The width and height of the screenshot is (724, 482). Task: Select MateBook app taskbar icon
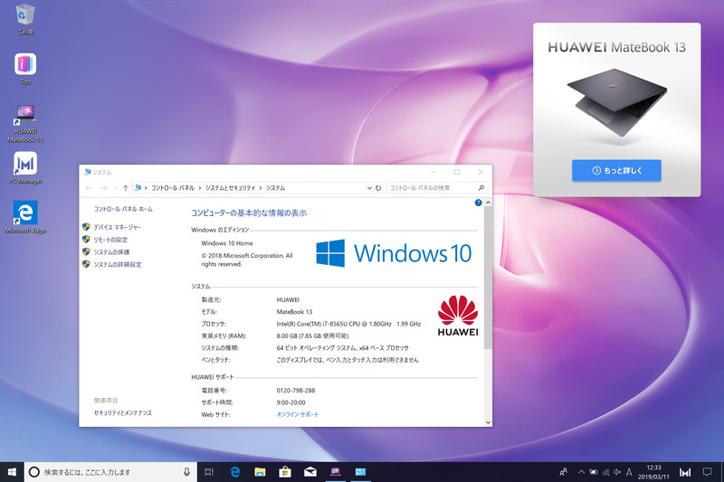coord(335,472)
